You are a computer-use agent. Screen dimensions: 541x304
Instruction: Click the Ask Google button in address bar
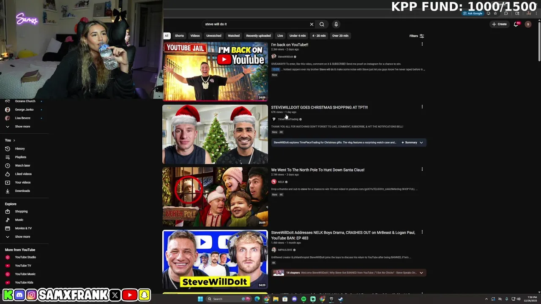pyautogui.click(x=473, y=13)
